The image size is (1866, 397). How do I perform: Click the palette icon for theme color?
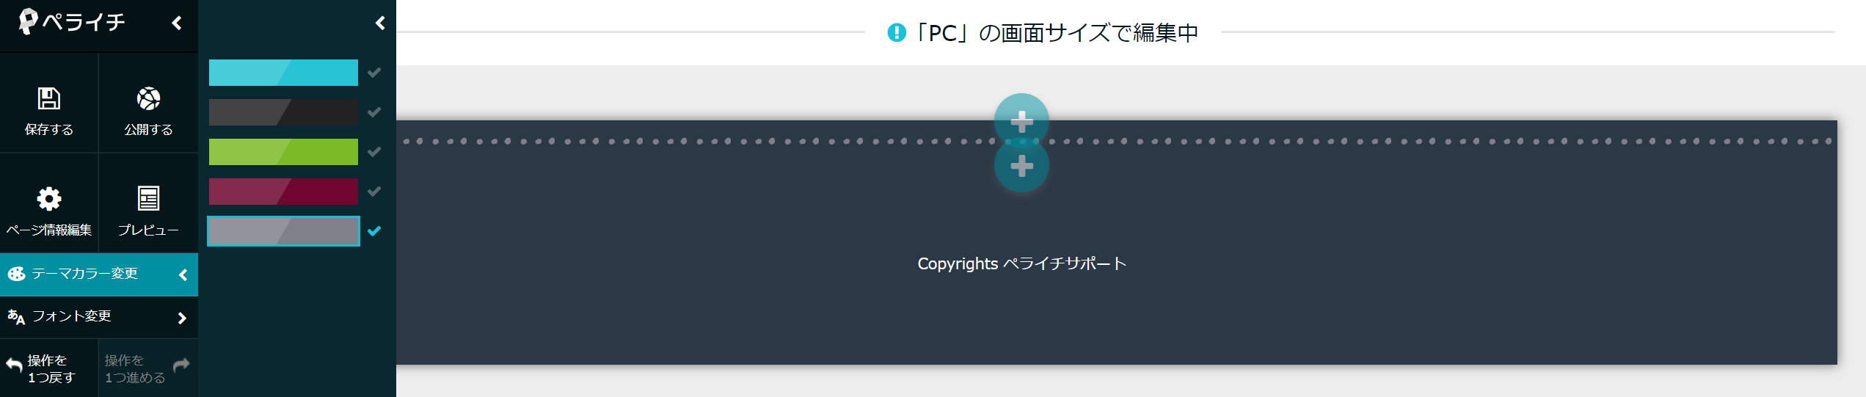[16, 274]
